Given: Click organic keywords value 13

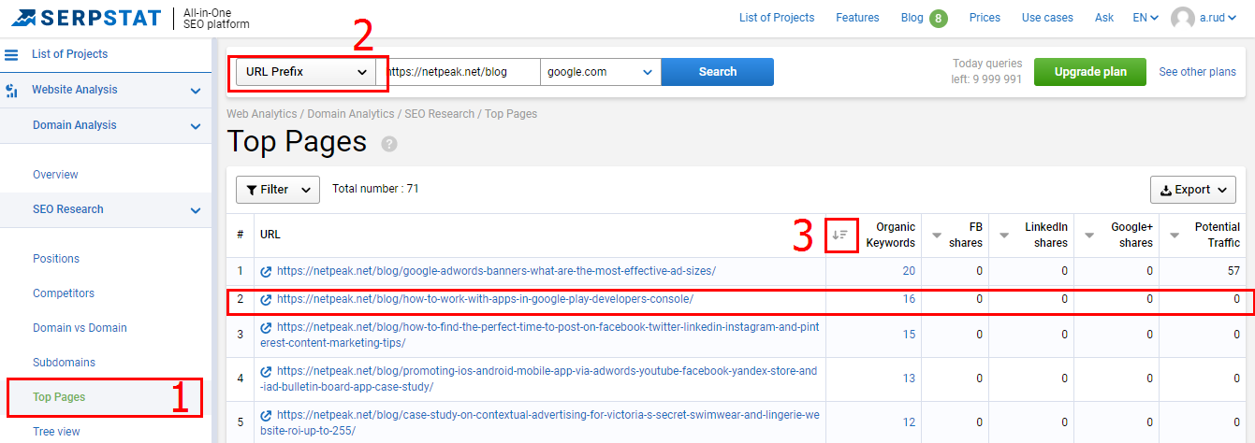Looking at the screenshot, I should 909,379.
